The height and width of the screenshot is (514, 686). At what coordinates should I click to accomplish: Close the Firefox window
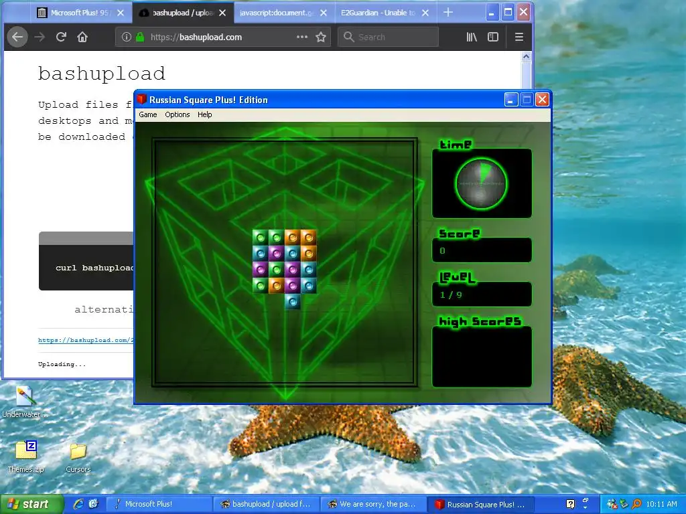click(x=523, y=12)
